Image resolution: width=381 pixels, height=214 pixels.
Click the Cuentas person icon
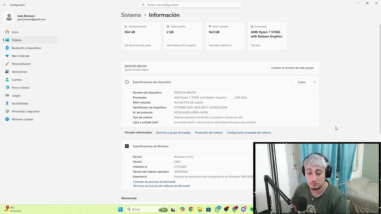tap(7, 80)
